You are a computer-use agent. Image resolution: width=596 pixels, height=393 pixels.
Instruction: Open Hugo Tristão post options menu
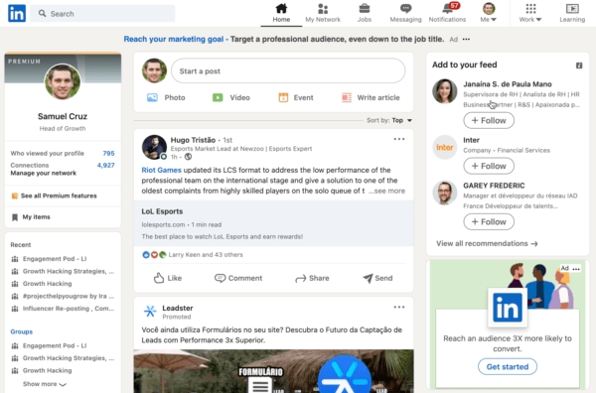tap(399, 139)
